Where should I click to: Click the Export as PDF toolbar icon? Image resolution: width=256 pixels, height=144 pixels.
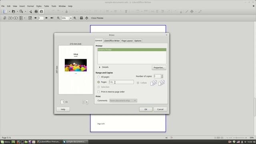pos(30,12)
